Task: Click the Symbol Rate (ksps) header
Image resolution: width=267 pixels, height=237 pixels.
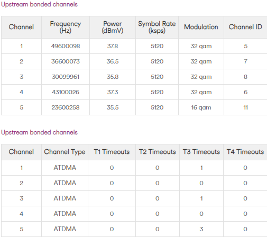Action: [157, 27]
